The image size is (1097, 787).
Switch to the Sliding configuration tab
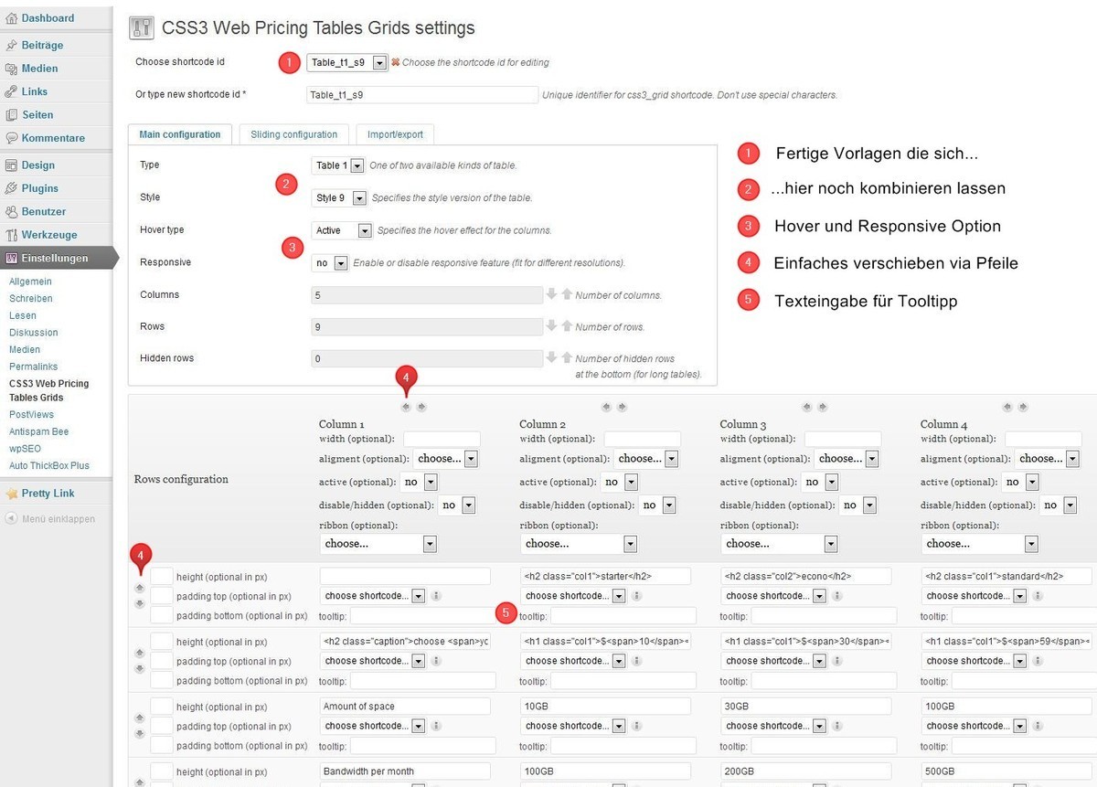[293, 134]
